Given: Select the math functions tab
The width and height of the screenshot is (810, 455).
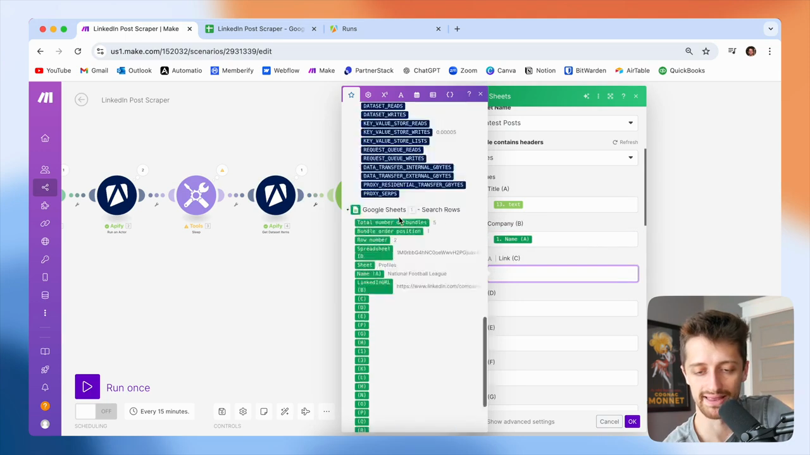Looking at the screenshot, I should tap(384, 95).
